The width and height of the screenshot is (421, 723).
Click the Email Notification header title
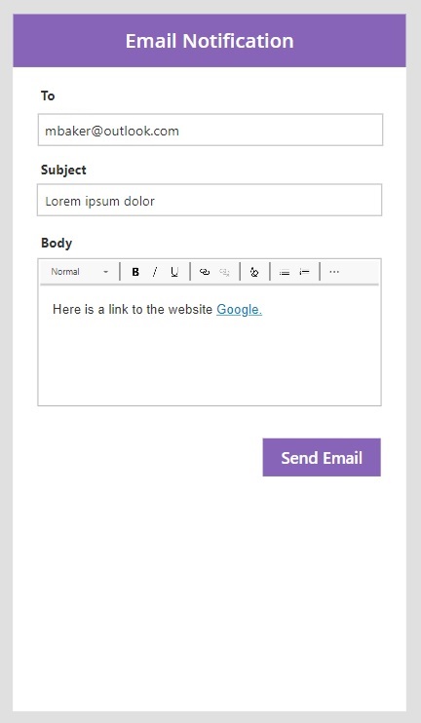point(210,41)
